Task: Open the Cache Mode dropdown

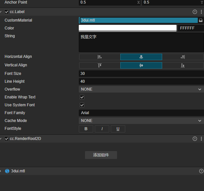Action: [141, 121]
